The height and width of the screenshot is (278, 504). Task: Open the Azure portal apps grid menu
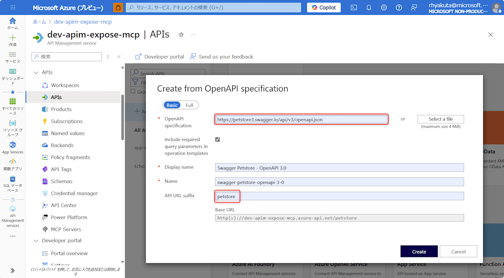(13, 8)
